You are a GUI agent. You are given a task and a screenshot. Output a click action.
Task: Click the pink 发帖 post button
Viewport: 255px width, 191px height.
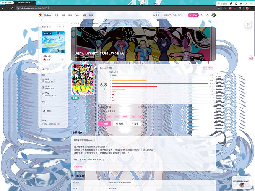193,15
